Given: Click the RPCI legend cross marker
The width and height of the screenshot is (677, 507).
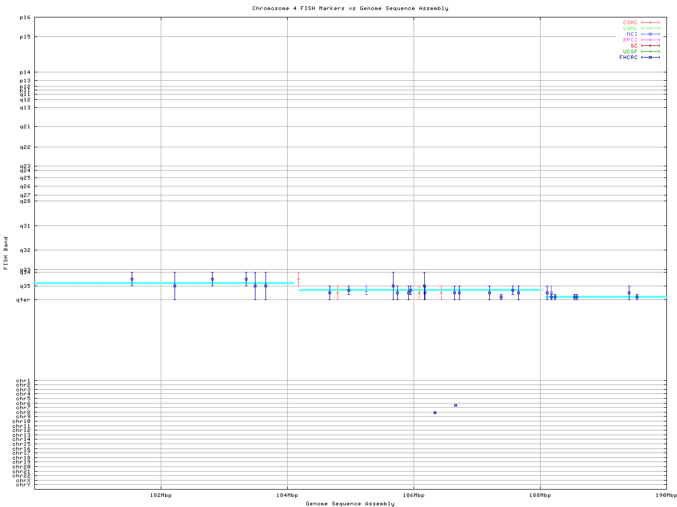Looking at the screenshot, I should (x=650, y=40).
